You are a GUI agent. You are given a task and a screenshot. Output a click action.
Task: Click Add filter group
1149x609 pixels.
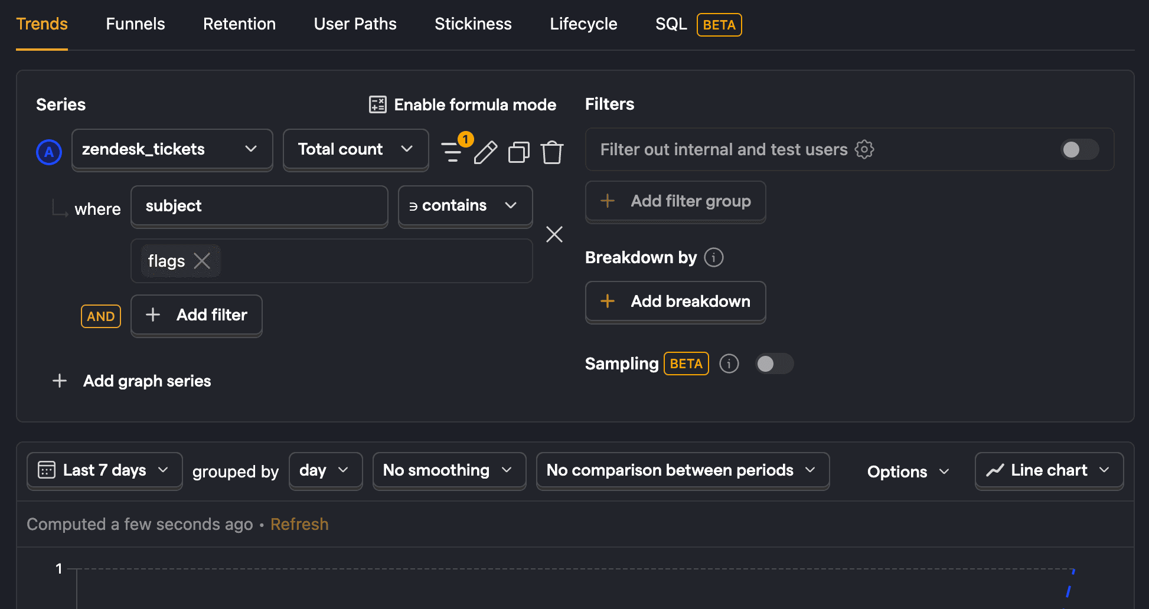point(675,201)
